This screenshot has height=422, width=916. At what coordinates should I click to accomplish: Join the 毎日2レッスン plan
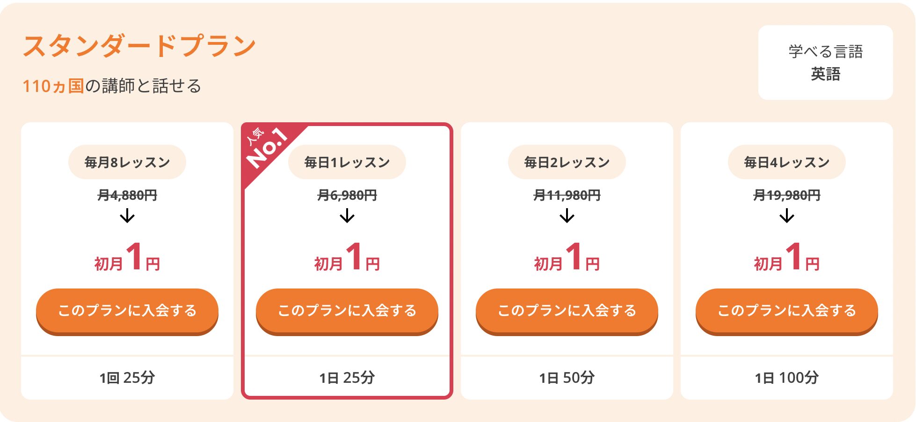567,310
